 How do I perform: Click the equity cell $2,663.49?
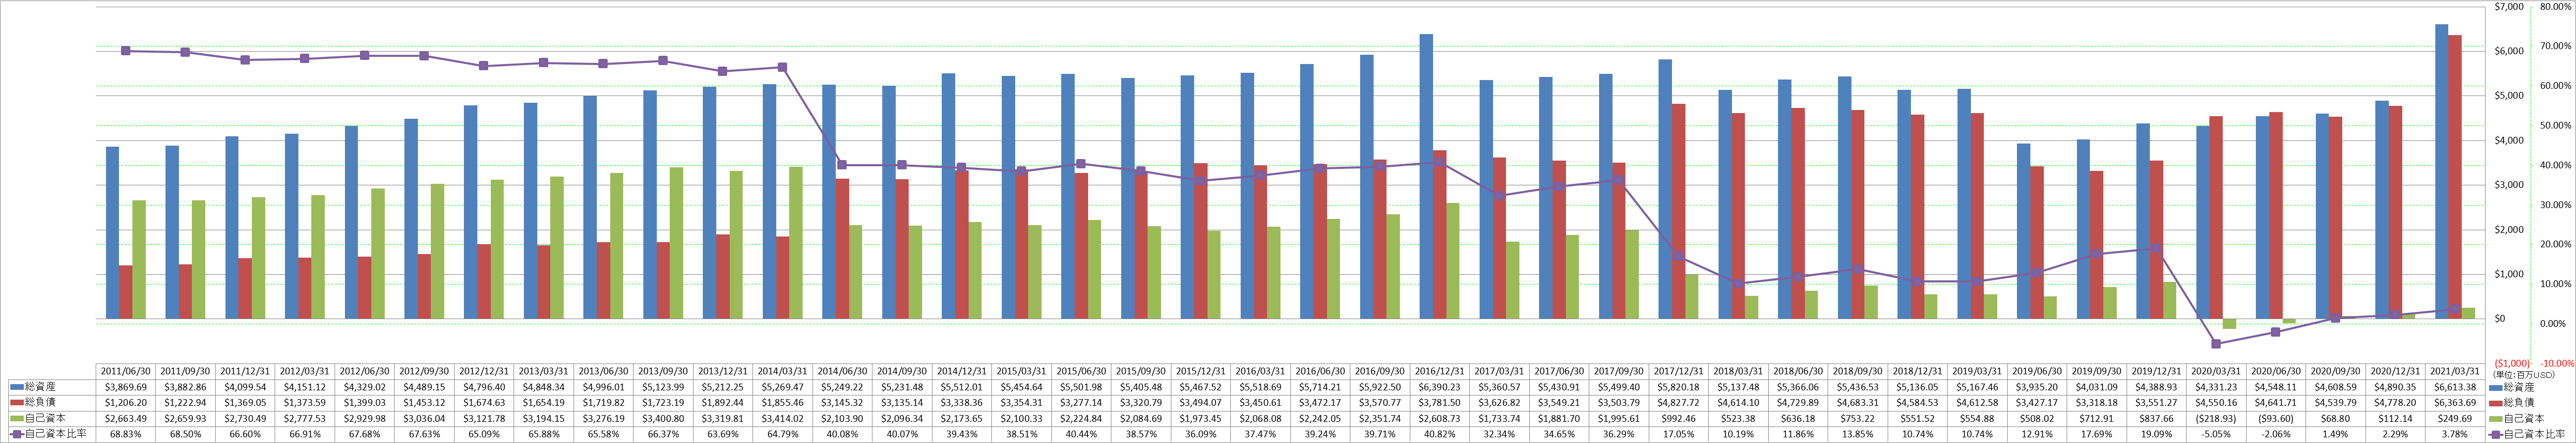125,419
